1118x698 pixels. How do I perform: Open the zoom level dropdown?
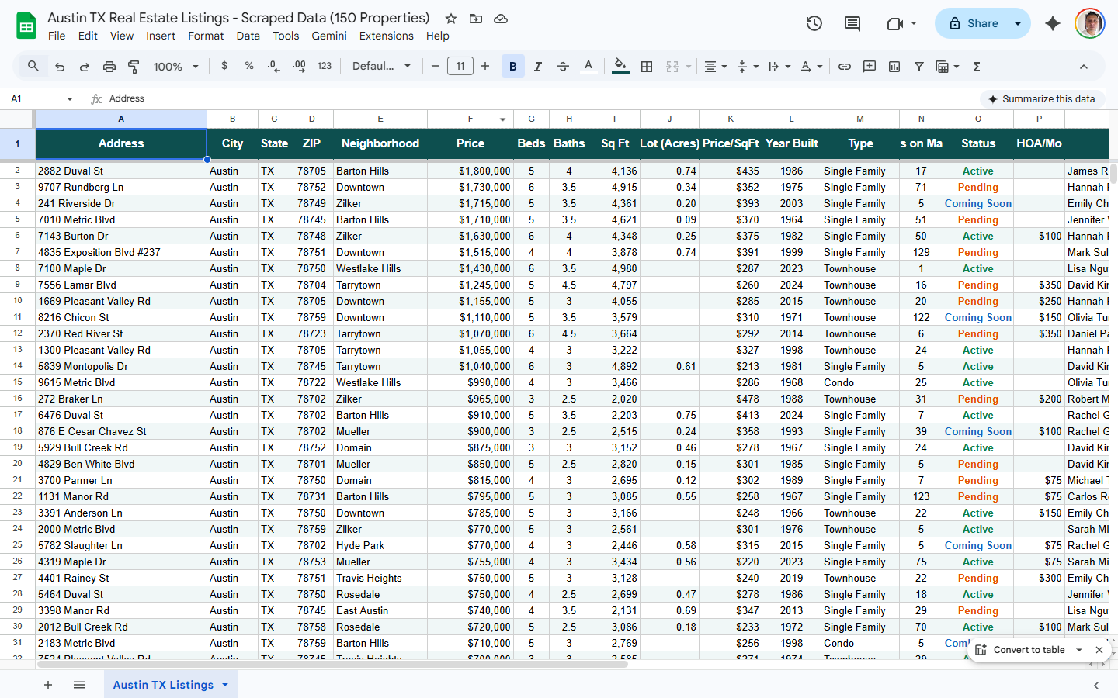pos(175,66)
